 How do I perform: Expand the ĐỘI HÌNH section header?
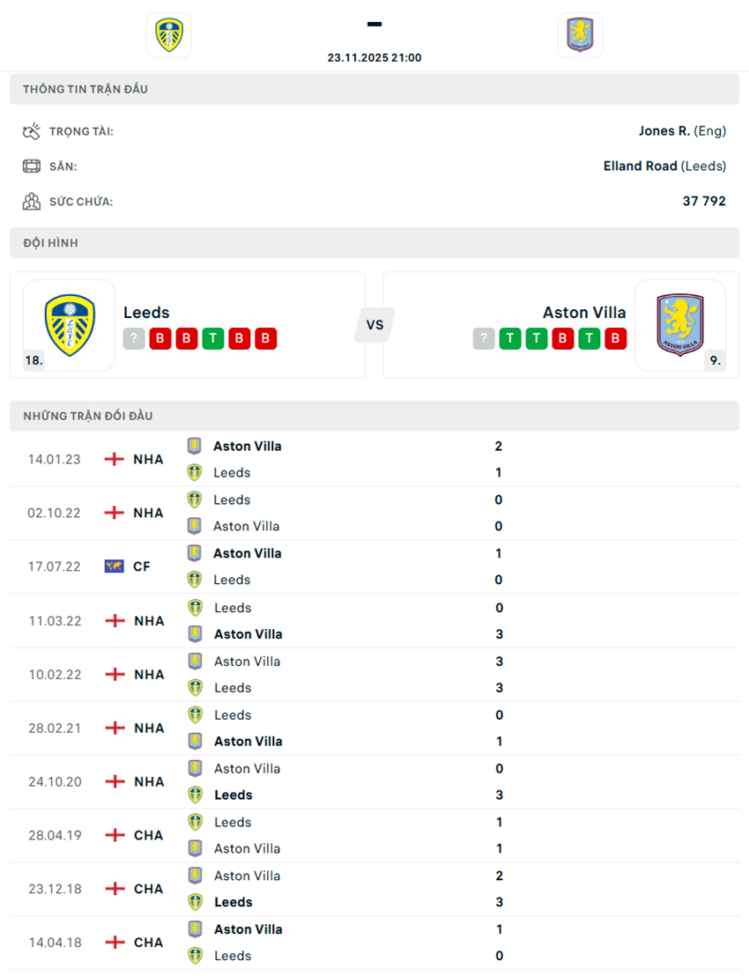pos(374,243)
